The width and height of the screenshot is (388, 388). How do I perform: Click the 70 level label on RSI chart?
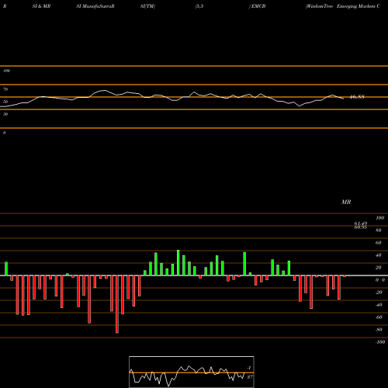[5, 89]
